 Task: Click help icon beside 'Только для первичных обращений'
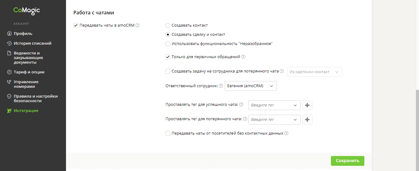pyautogui.click(x=243, y=57)
